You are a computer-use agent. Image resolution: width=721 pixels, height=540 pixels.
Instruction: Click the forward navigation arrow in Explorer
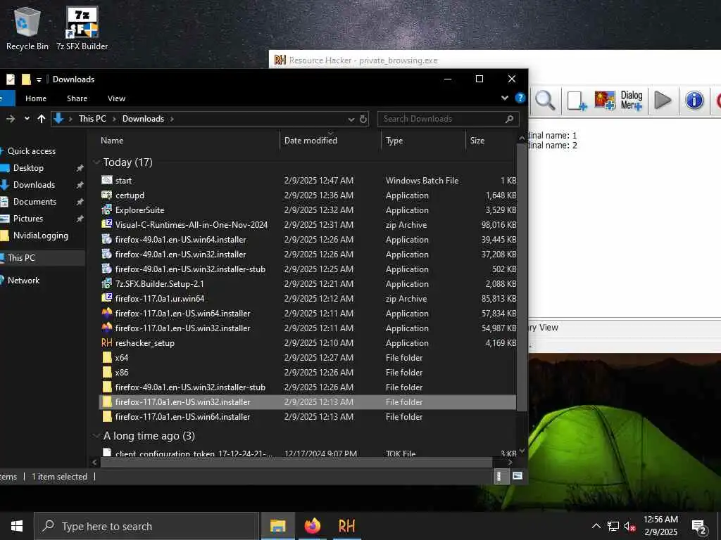point(11,119)
